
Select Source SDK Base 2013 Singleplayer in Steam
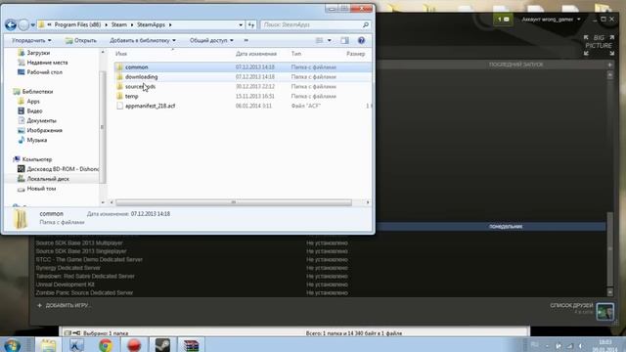pyautogui.click(x=81, y=251)
